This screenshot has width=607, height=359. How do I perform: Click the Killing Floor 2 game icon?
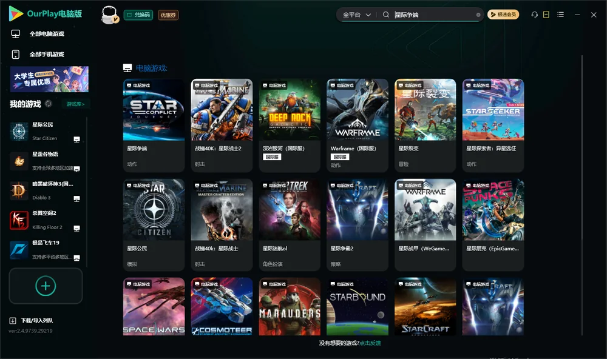(x=19, y=220)
